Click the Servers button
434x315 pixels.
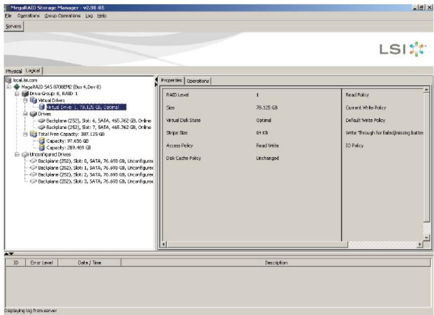[x=14, y=26]
